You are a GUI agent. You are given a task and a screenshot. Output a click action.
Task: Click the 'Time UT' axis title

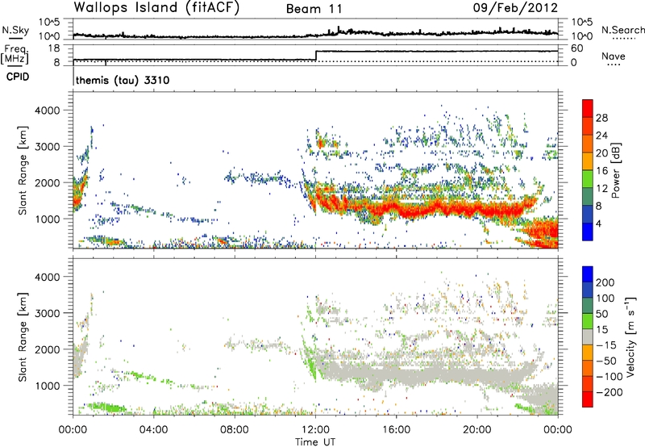point(315,442)
